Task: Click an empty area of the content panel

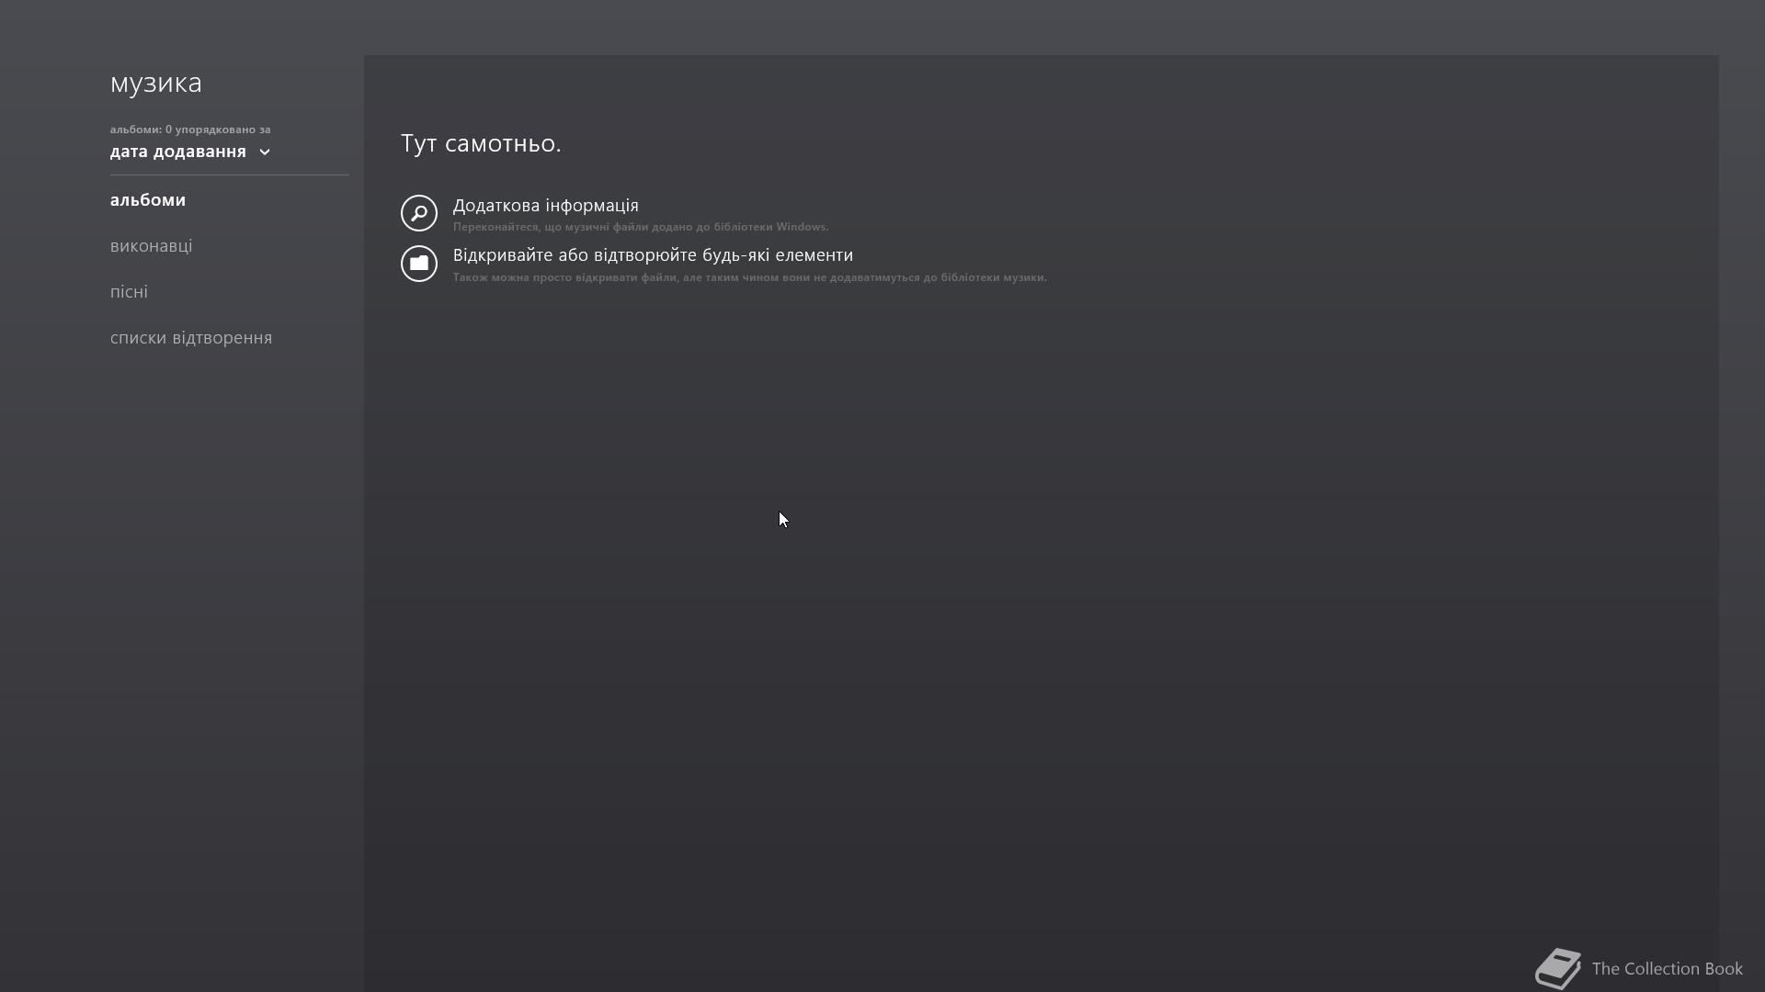Action: coord(1041,643)
